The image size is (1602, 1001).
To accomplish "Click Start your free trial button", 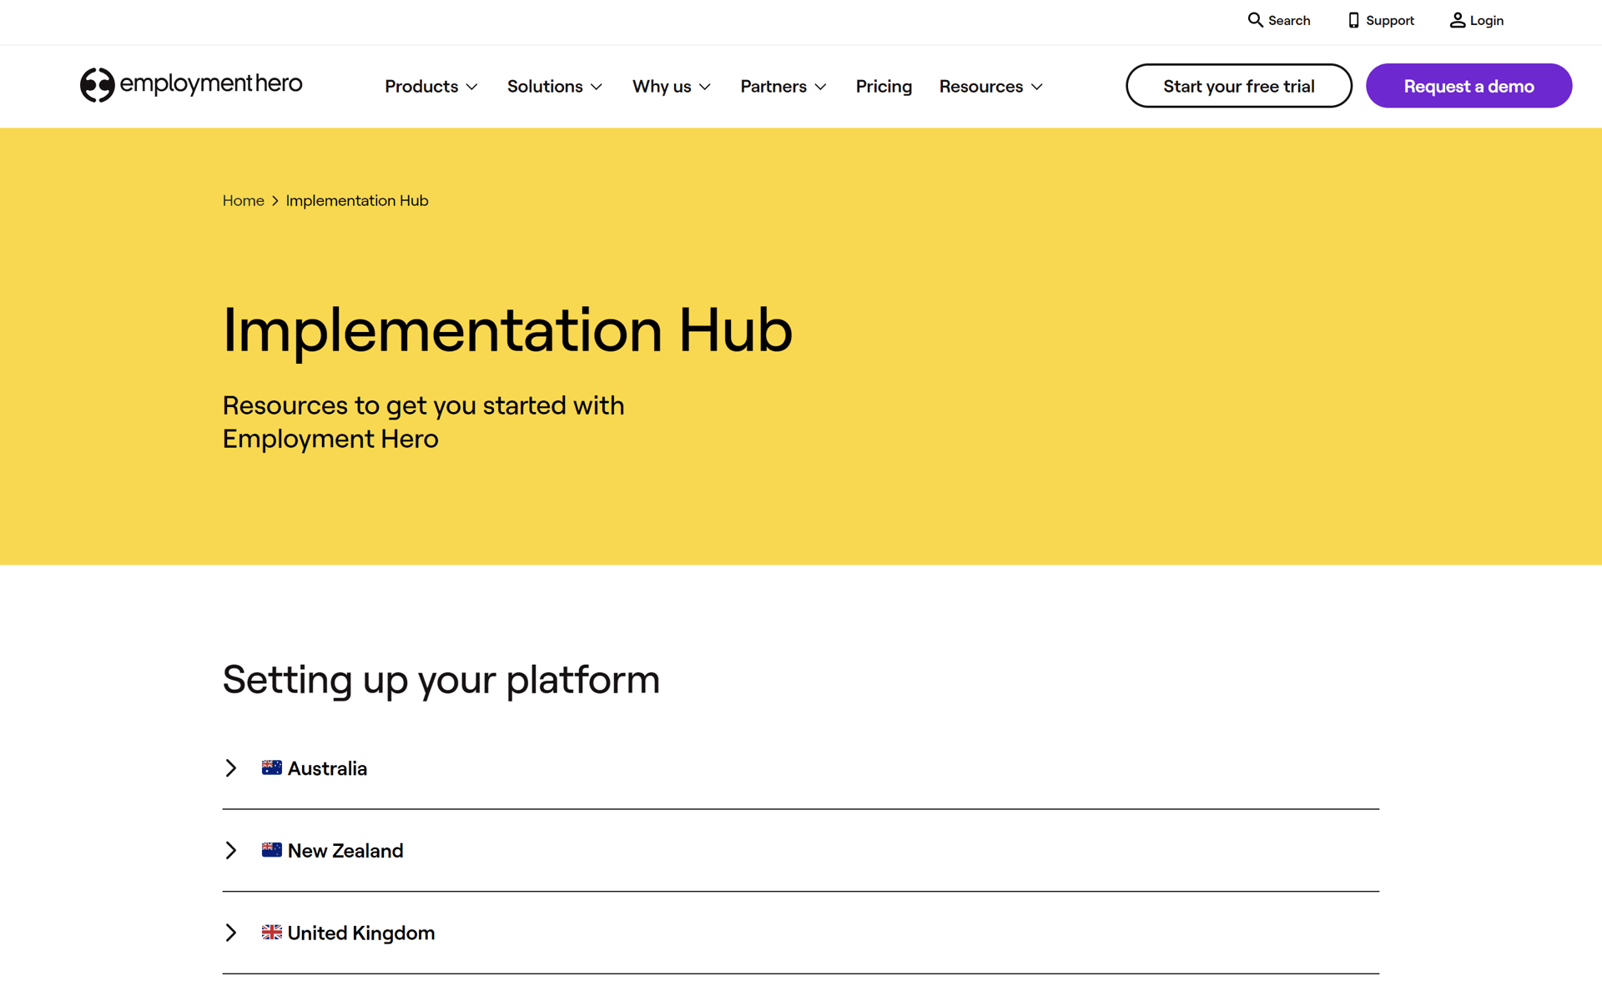I will [x=1238, y=85].
